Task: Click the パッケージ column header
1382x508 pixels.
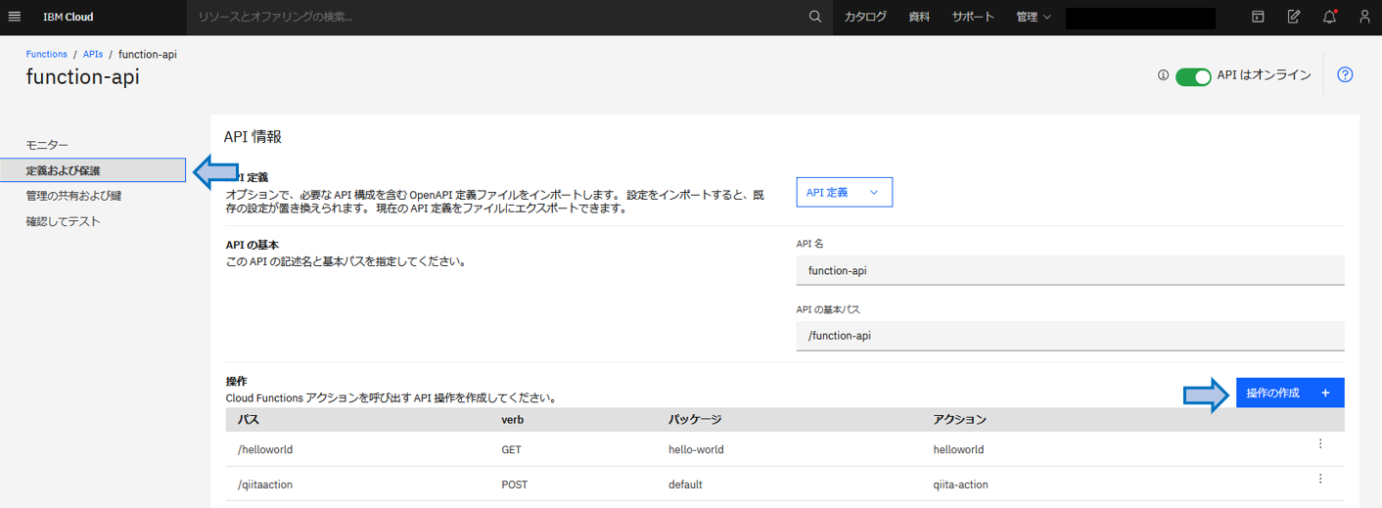Action: [695, 419]
